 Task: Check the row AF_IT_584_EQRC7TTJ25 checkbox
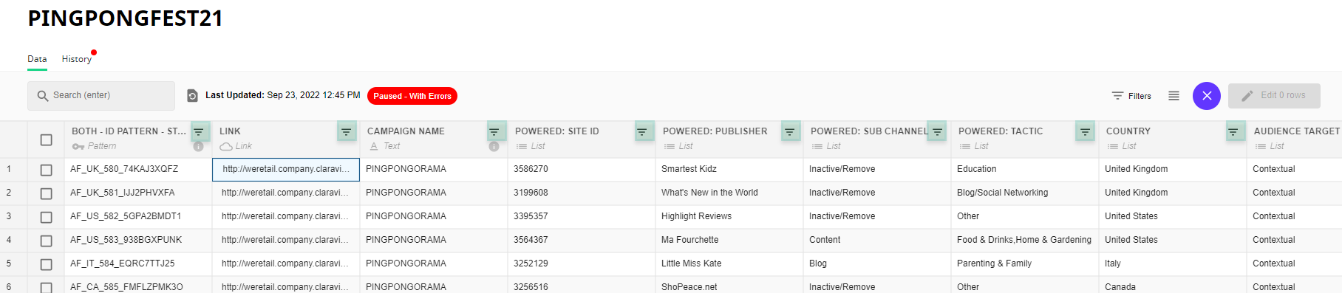click(x=47, y=264)
